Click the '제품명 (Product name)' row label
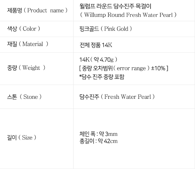Viewport: 195px width, 169px height. [37, 11]
